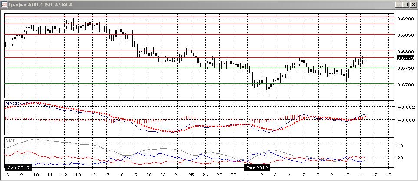Click the date label 23 on time axis

pyautogui.click(x=163, y=175)
